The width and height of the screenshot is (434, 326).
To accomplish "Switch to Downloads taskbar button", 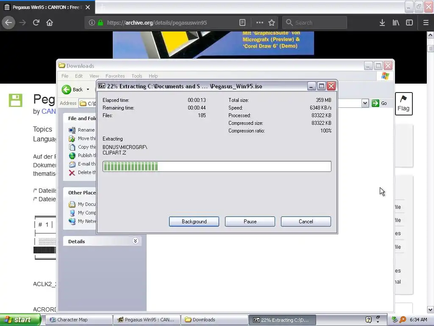I will point(214,320).
